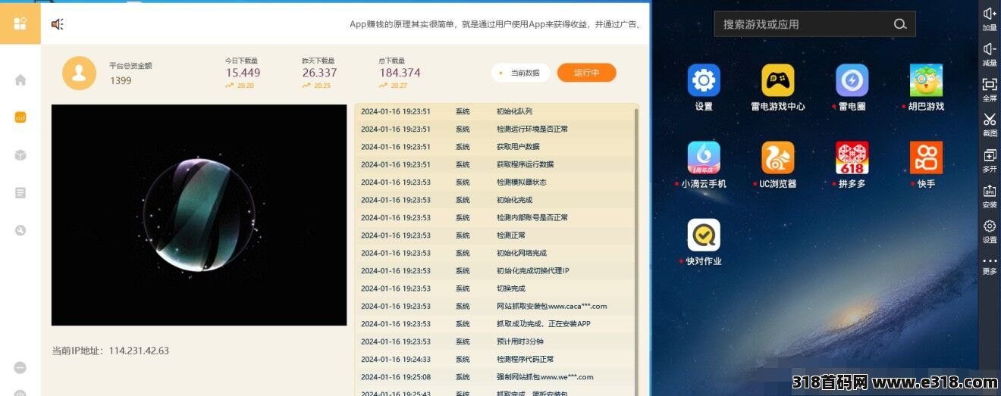Decrease volume with 减量 in the emulator toolbar
This screenshot has height=396, width=1001.
click(x=990, y=55)
